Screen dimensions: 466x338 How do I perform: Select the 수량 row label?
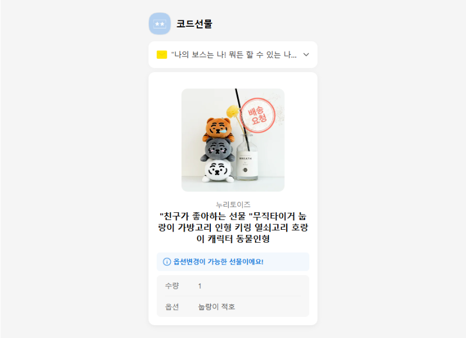172,286
